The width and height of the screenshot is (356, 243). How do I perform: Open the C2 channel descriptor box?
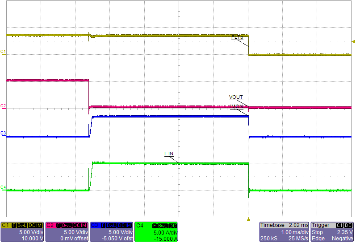[67, 232]
